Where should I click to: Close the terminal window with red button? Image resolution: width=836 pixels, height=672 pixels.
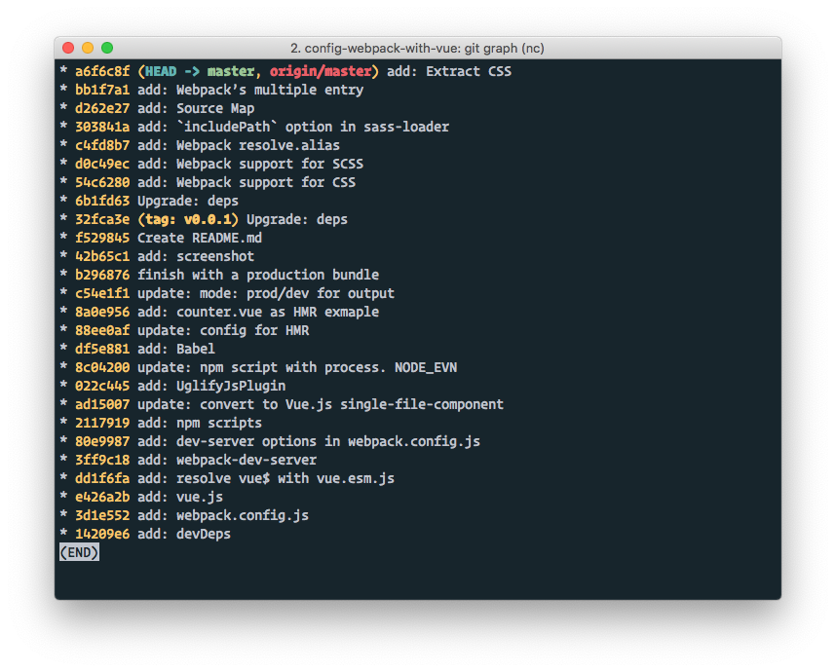pyautogui.click(x=68, y=48)
